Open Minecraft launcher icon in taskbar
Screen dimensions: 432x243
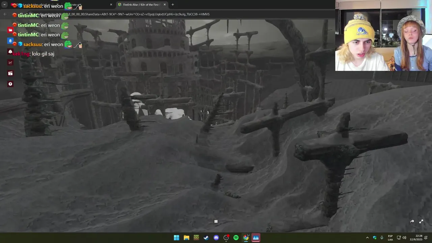(196, 238)
